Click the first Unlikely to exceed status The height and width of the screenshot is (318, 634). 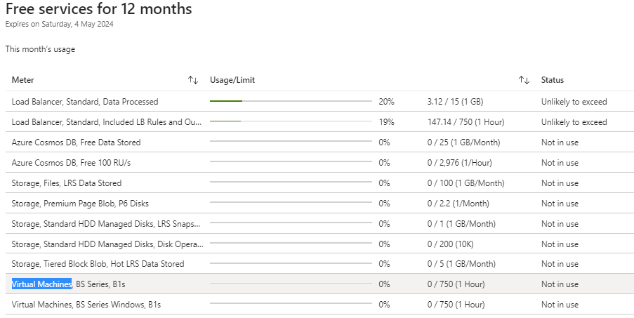tap(574, 101)
